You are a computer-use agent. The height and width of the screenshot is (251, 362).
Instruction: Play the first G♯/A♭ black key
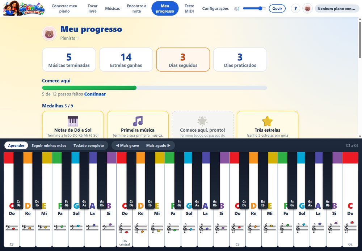click(84, 180)
